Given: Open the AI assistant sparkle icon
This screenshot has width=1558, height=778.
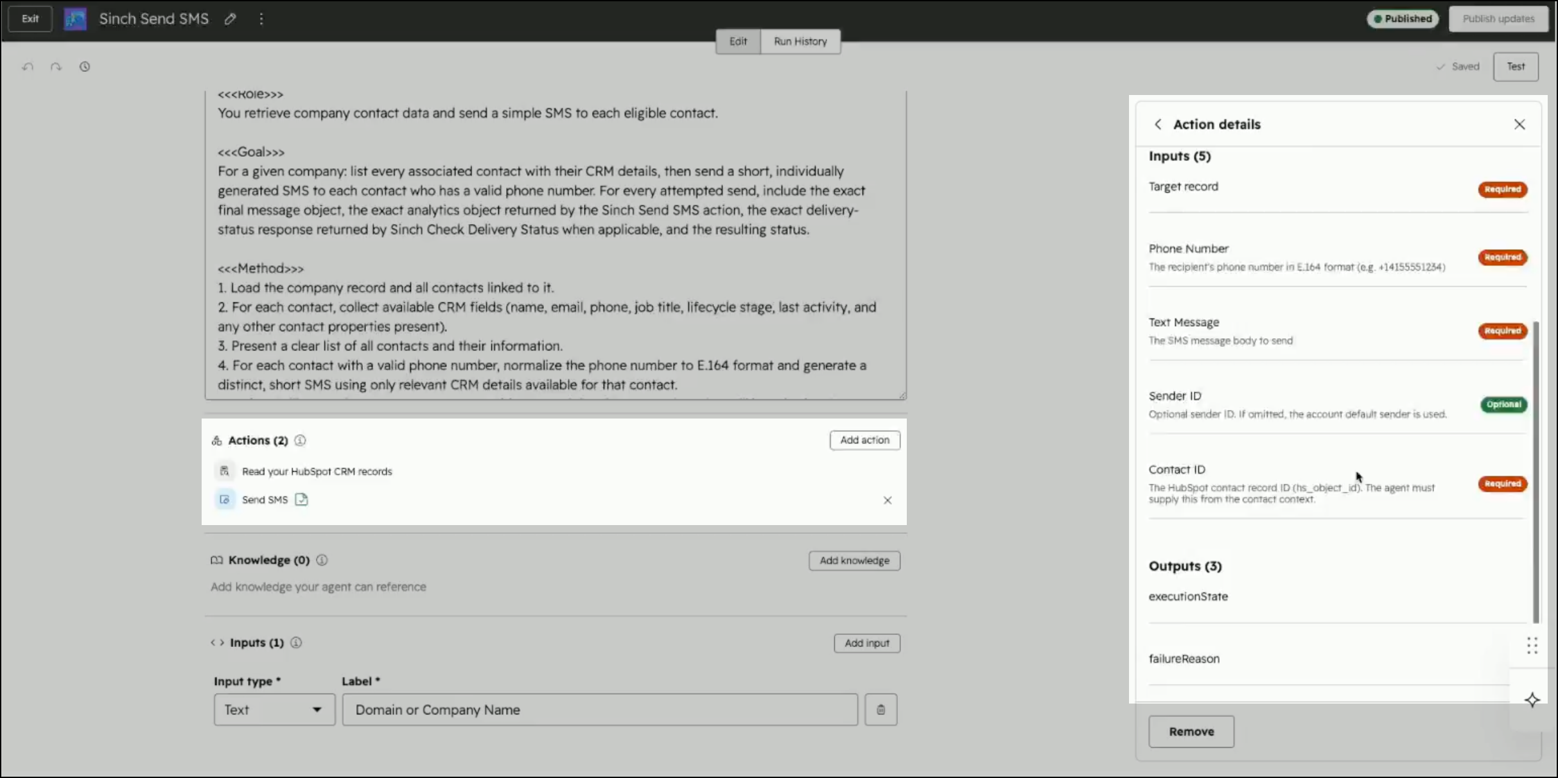Looking at the screenshot, I should coord(1532,700).
